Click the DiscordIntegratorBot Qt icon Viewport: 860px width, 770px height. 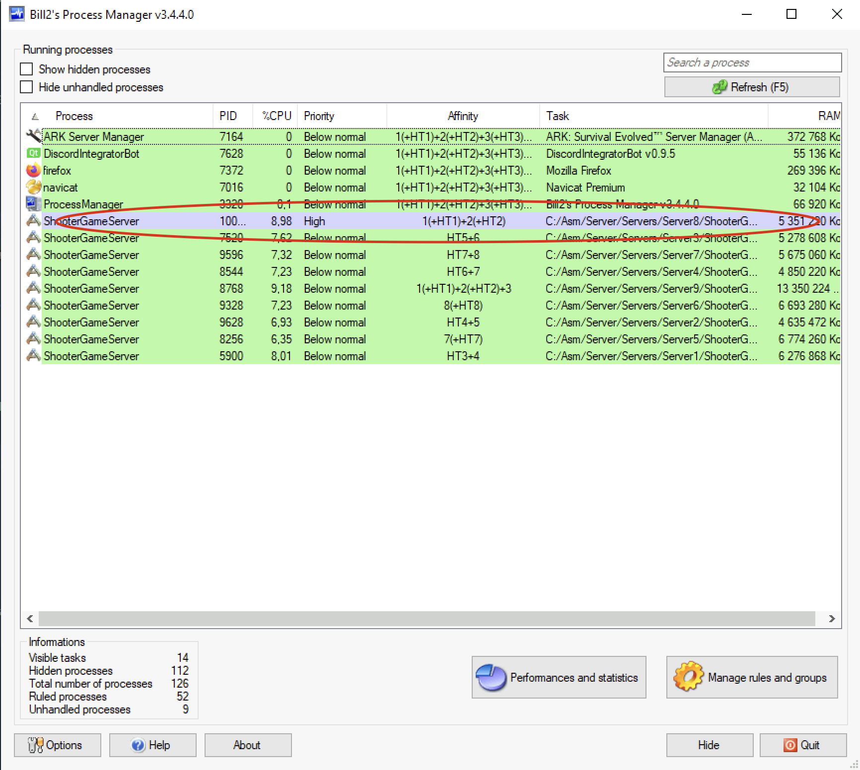(x=33, y=153)
